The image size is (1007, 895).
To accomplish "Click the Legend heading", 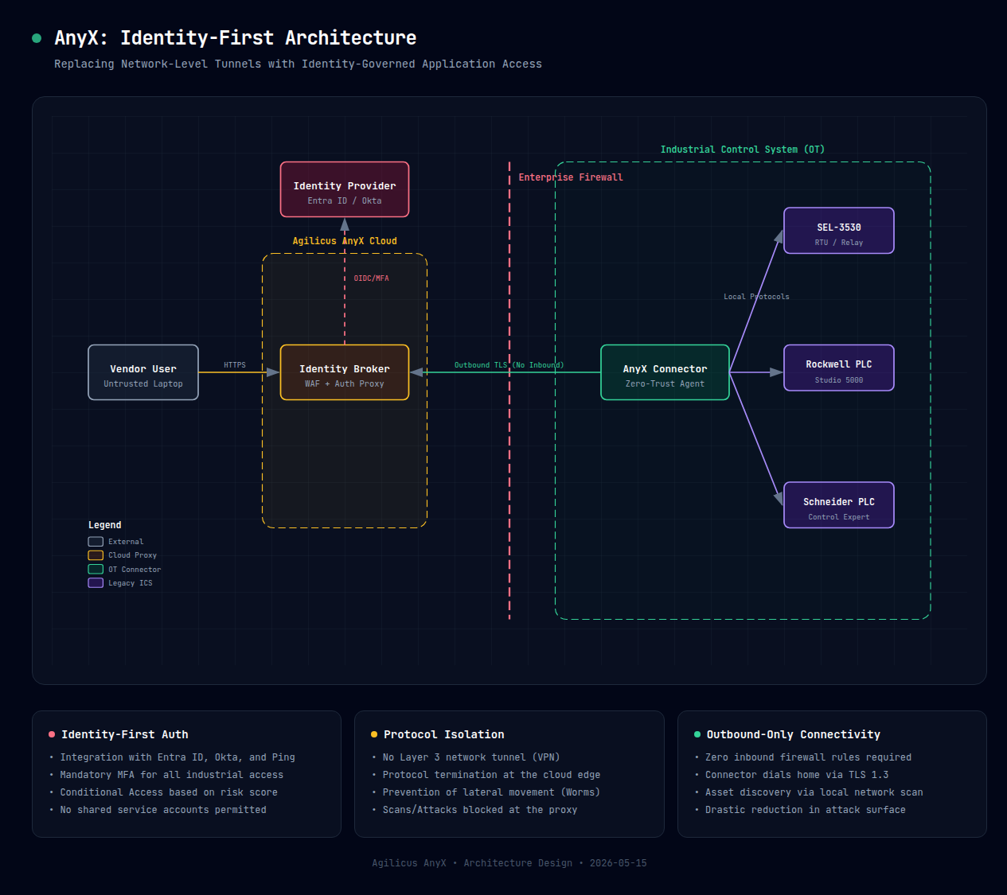I will point(105,525).
